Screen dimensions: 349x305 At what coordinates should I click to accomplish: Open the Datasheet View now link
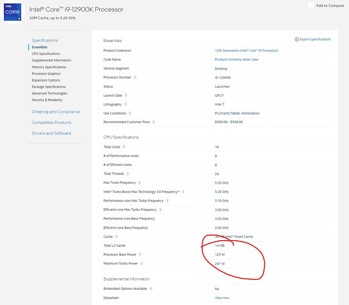tap(222, 298)
